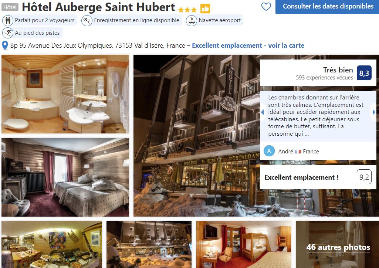The width and height of the screenshot is (379, 268).
Task: Click André's avatar circle
Action: pos(269,151)
